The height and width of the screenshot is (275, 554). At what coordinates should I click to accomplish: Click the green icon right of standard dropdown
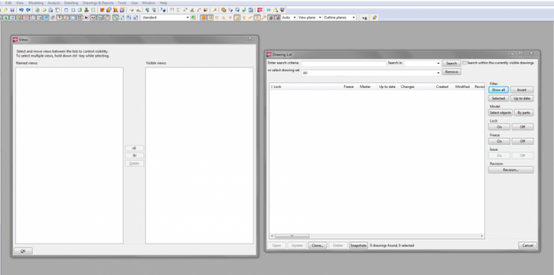(x=194, y=17)
